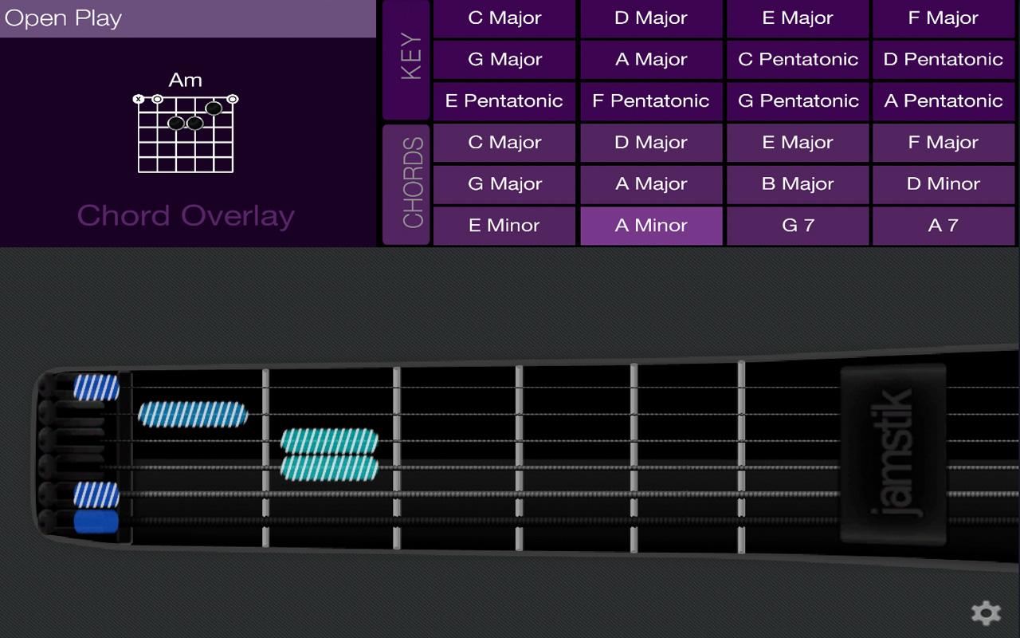The width and height of the screenshot is (1020, 638).
Task: Select D Pentatonic key
Action: 943,60
